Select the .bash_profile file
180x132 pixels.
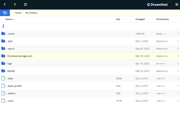click(x=14, y=86)
